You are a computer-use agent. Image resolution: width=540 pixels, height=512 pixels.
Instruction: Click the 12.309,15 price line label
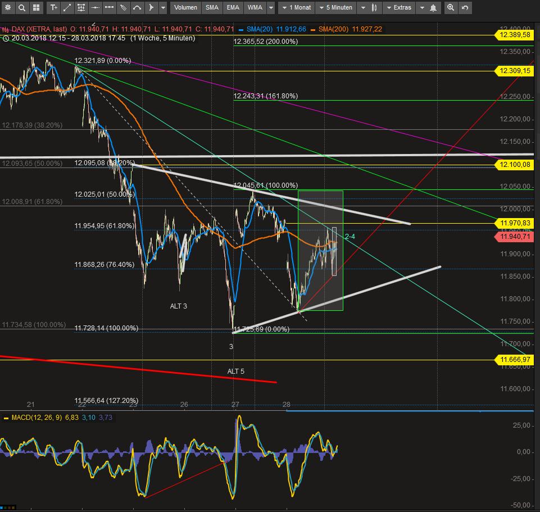pos(515,71)
